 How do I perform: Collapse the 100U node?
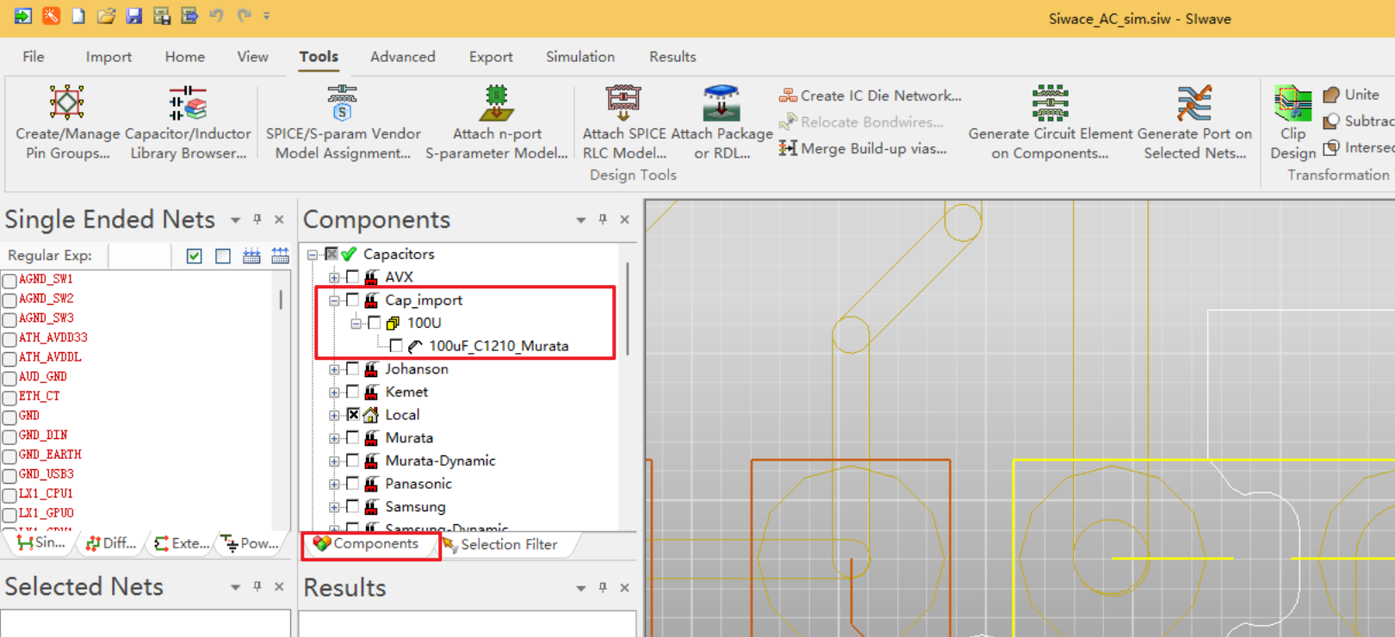click(356, 323)
